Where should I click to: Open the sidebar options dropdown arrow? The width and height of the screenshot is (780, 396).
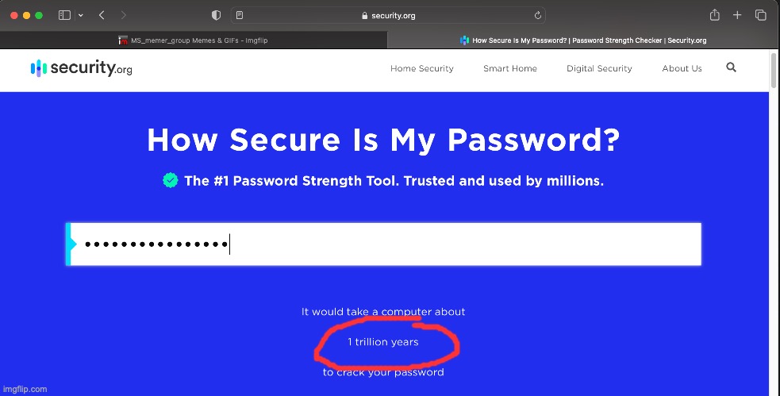click(x=80, y=15)
